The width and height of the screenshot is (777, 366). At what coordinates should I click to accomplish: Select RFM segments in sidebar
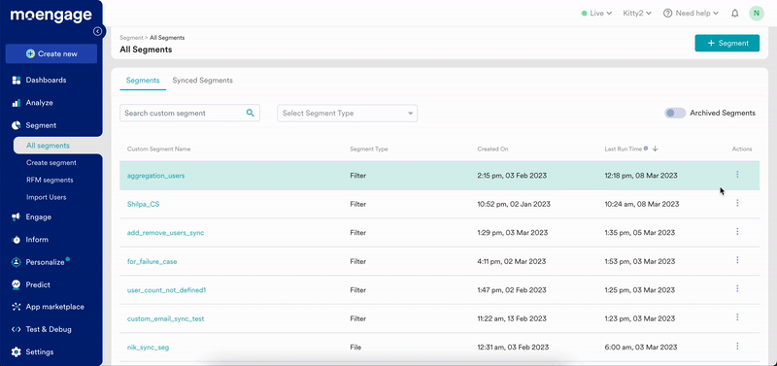pos(50,180)
